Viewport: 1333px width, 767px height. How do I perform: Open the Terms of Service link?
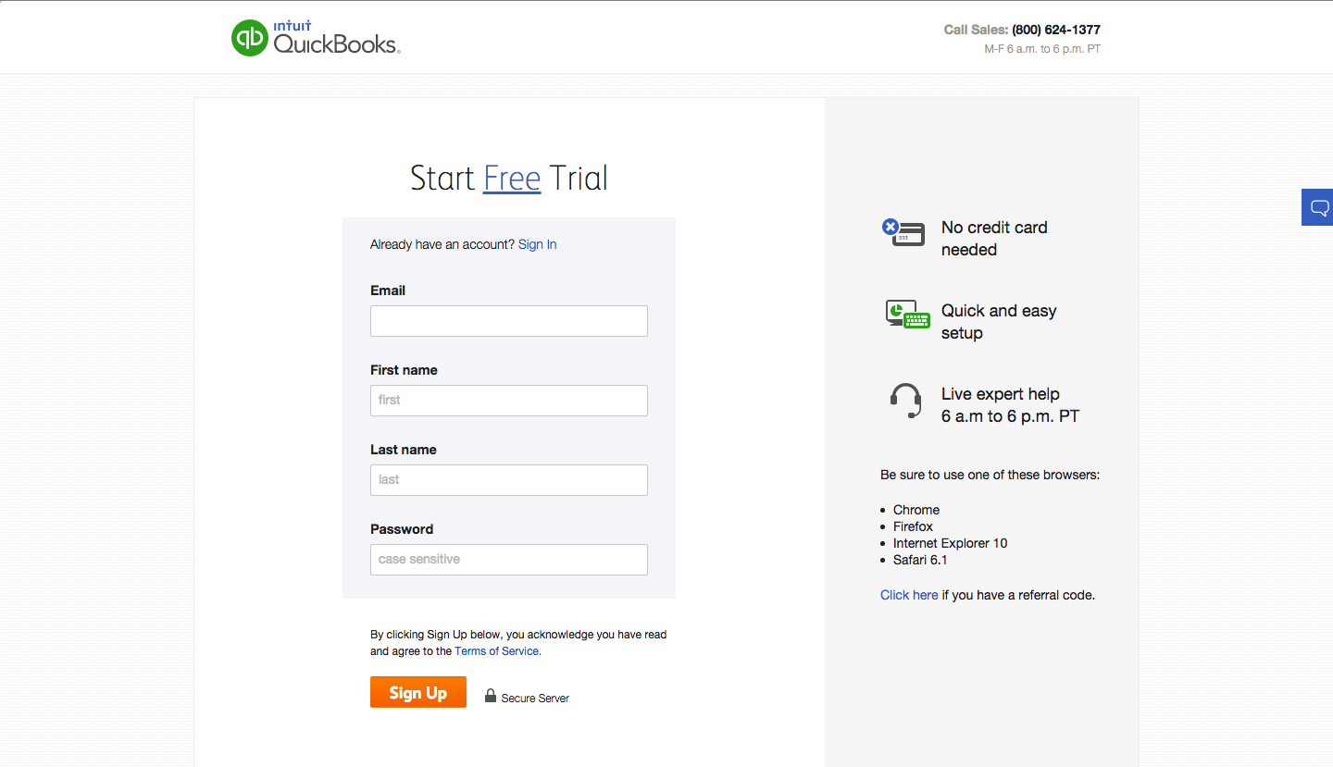tap(496, 651)
